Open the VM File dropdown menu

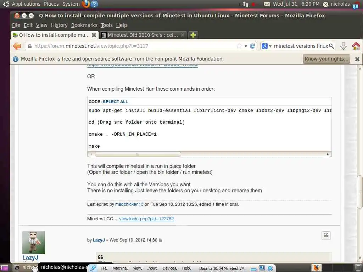pos(104,268)
